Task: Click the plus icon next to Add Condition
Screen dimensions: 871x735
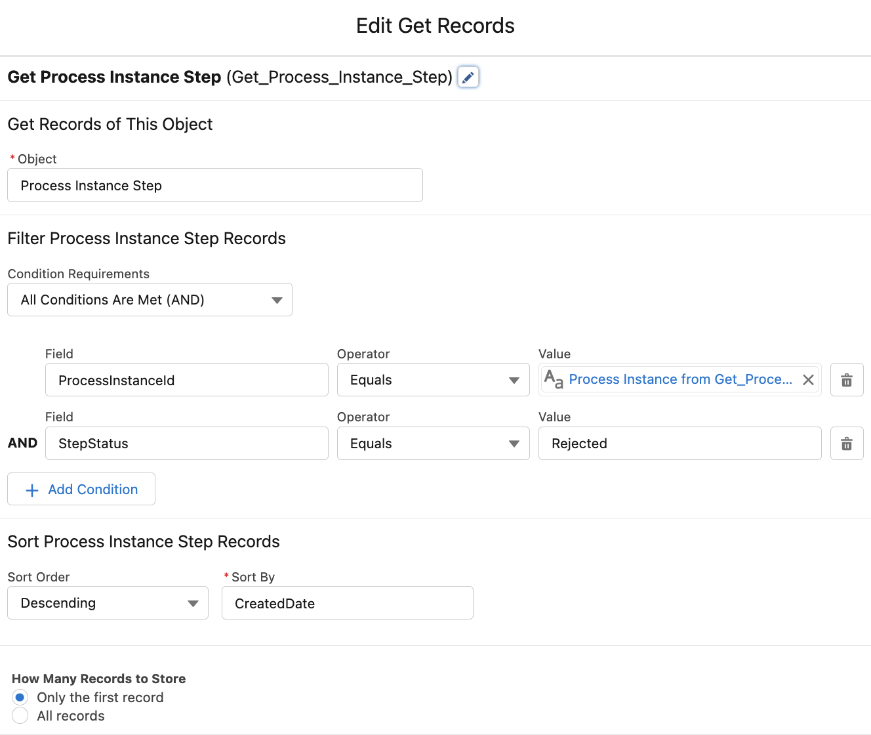Action: pyautogui.click(x=31, y=490)
